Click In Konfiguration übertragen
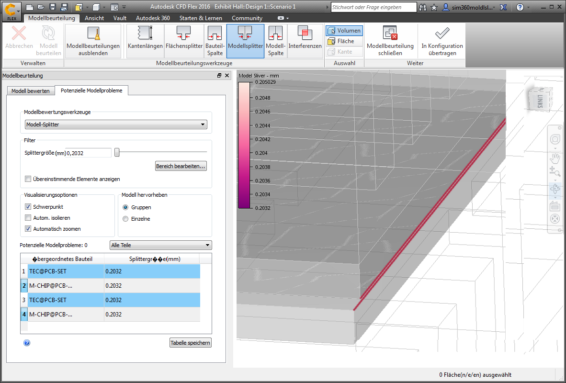This screenshot has height=383, width=566. (x=442, y=41)
